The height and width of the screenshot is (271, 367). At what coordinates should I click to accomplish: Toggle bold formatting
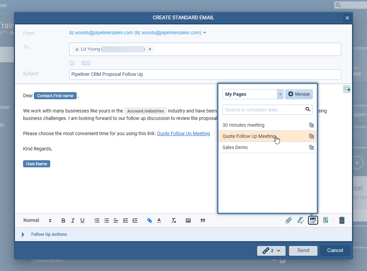[x=63, y=221]
